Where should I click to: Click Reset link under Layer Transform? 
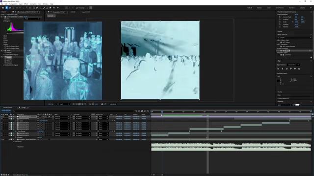(x=296, y=14)
